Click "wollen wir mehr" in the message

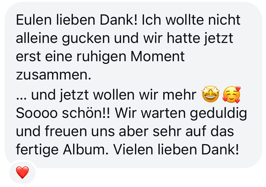point(145,95)
